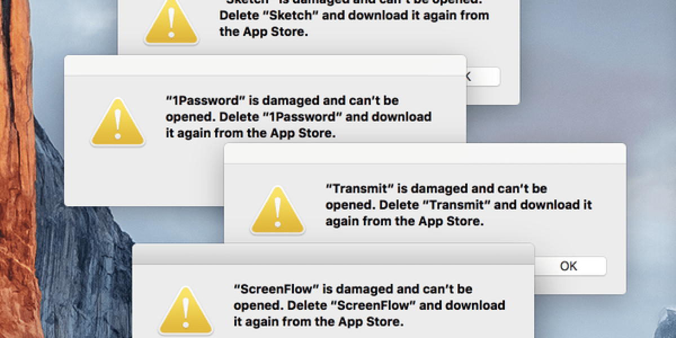The width and height of the screenshot is (676, 338).
Task: Select the warning triangle in the Transmit alert
Action: [x=278, y=211]
